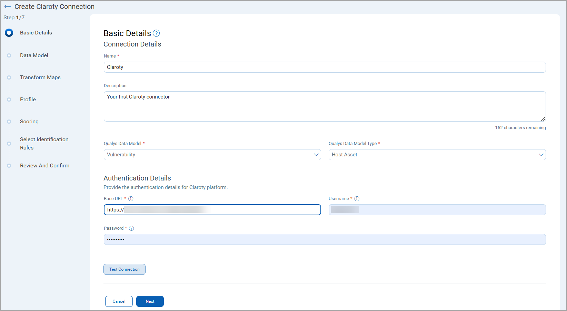Viewport: 567px width, 311px height.
Task: Focus the Password input field
Action: (x=324, y=239)
